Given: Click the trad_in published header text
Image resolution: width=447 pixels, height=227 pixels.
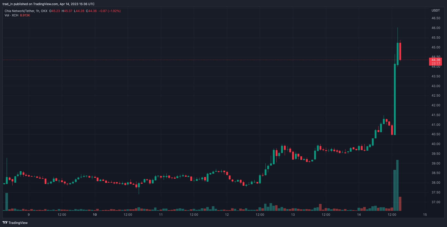Looking at the screenshot, I should pos(48,4).
